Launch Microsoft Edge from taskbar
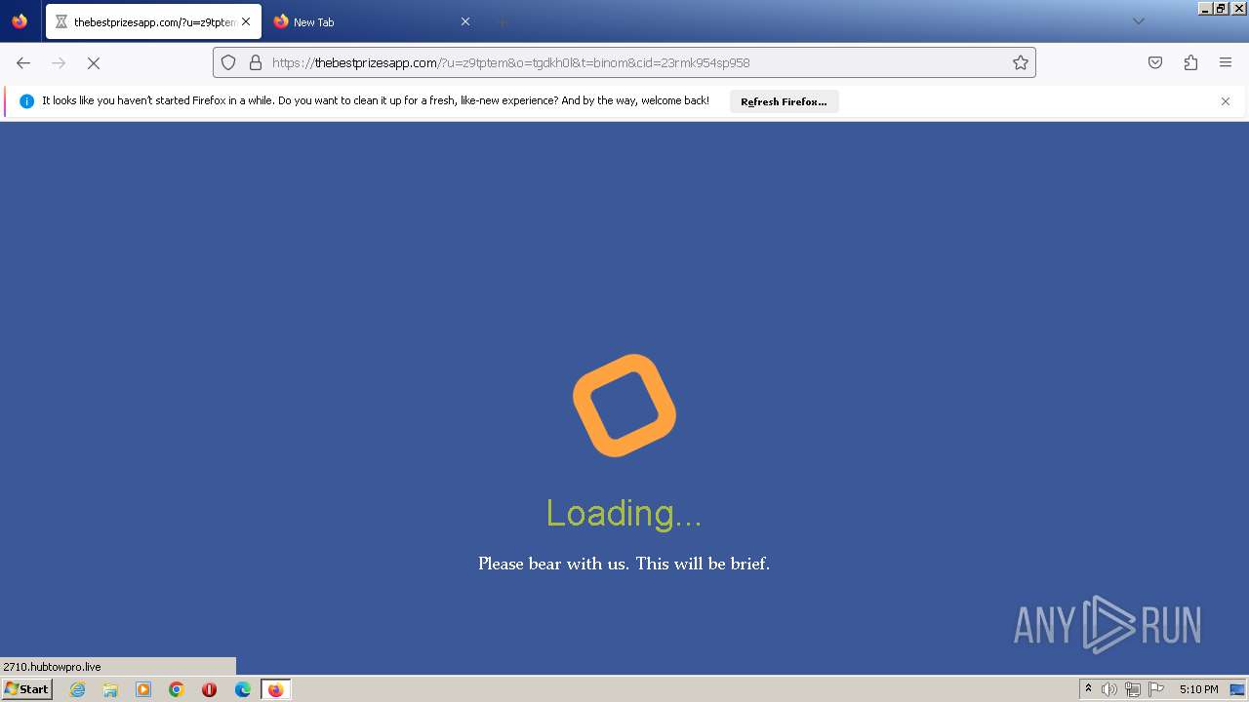Image resolution: width=1249 pixels, height=702 pixels. pos(243,689)
